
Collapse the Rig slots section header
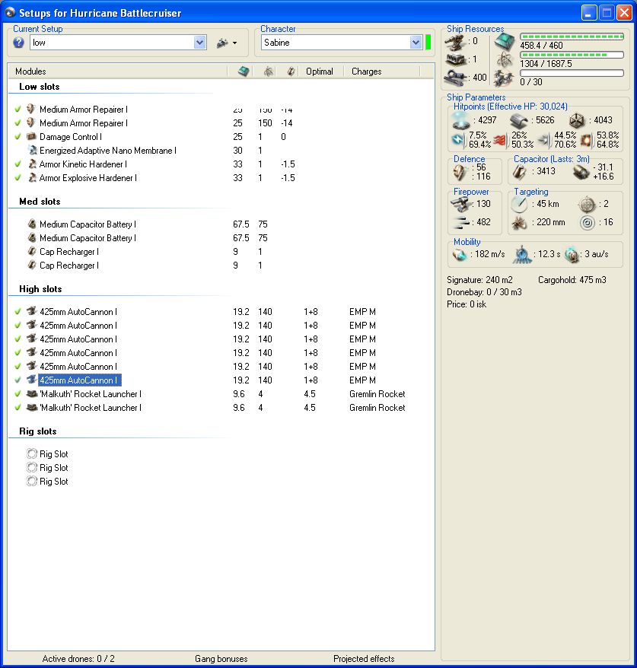[x=38, y=431]
